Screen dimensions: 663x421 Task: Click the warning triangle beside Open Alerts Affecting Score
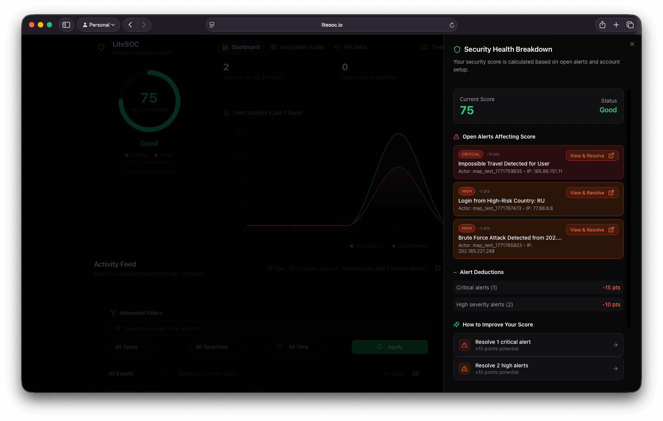coord(456,136)
